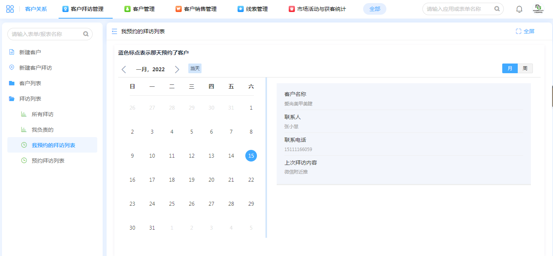Click the search icon in sidebar search box

tap(86, 34)
